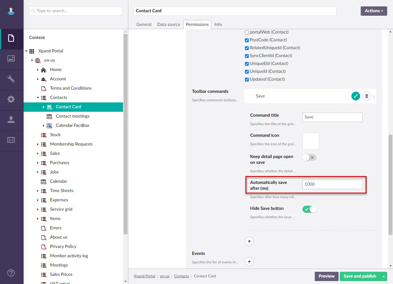
Task: Open the Users section icon
Action: pyautogui.click(x=11, y=120)
